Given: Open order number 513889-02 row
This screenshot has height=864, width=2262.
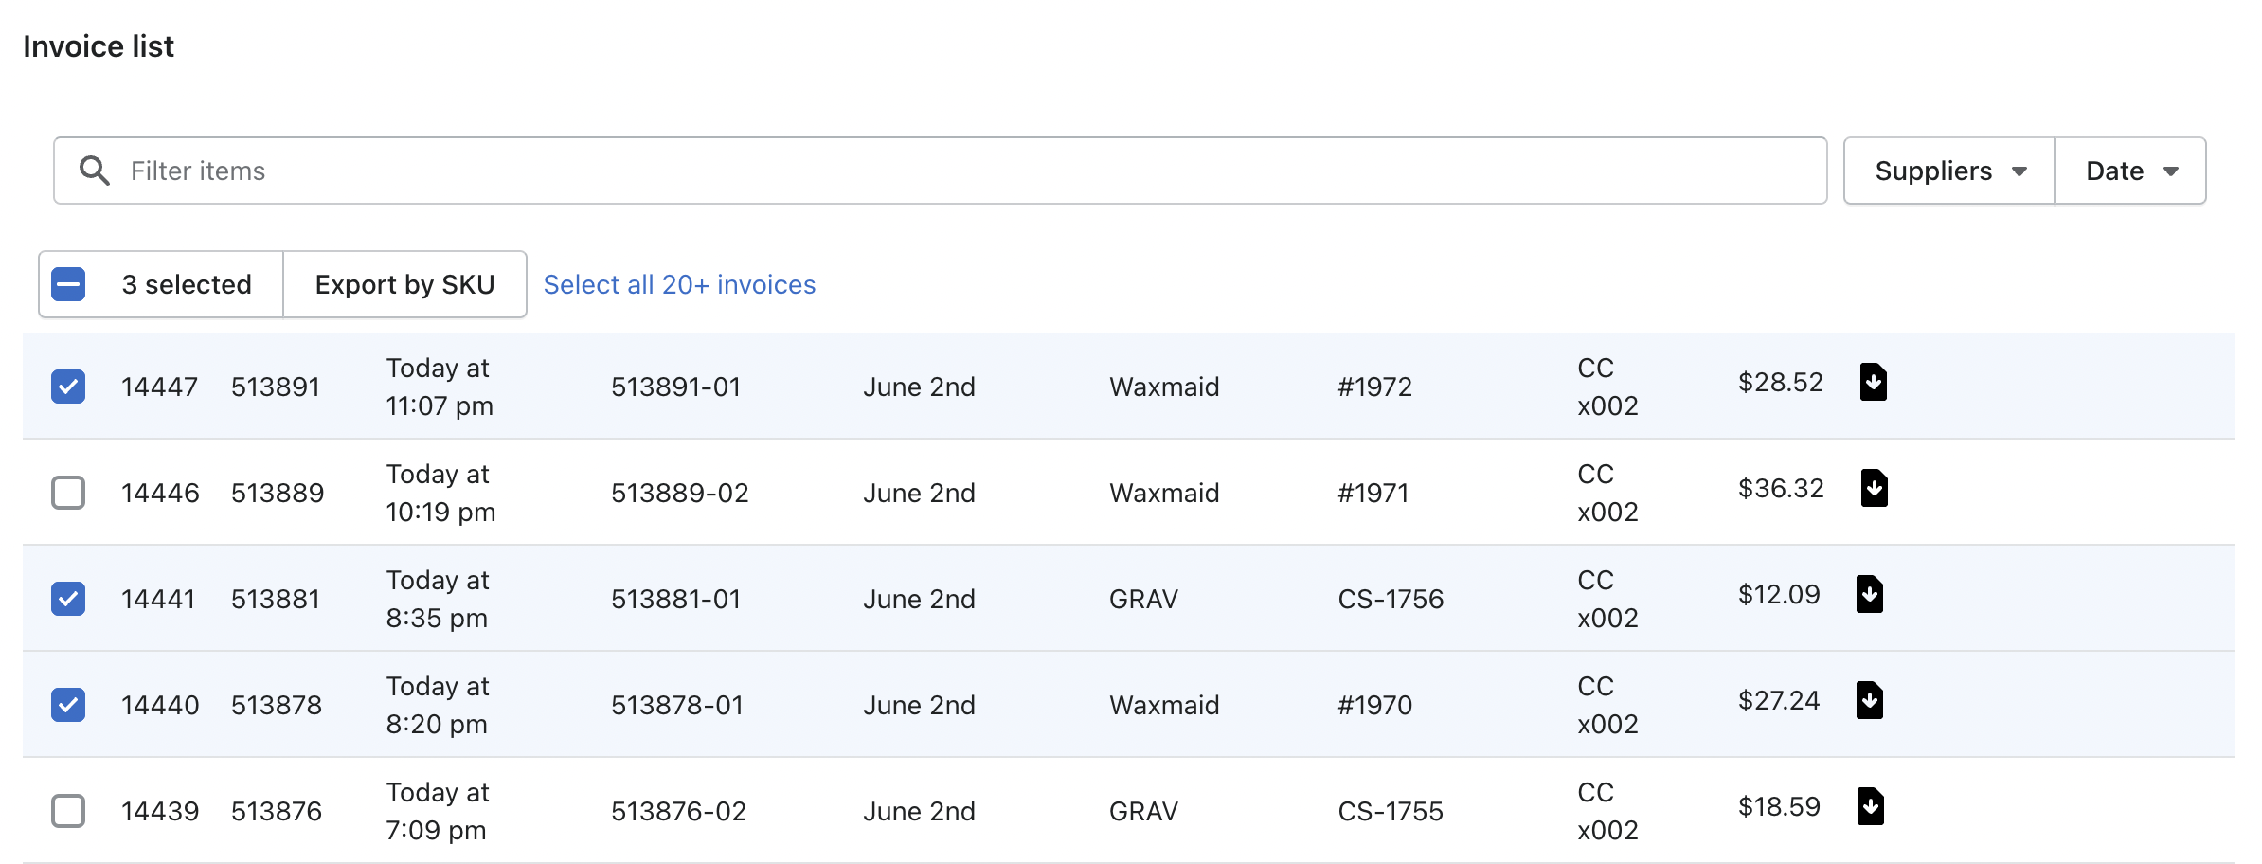Looking at the screenshot, I should pos(679,493).
